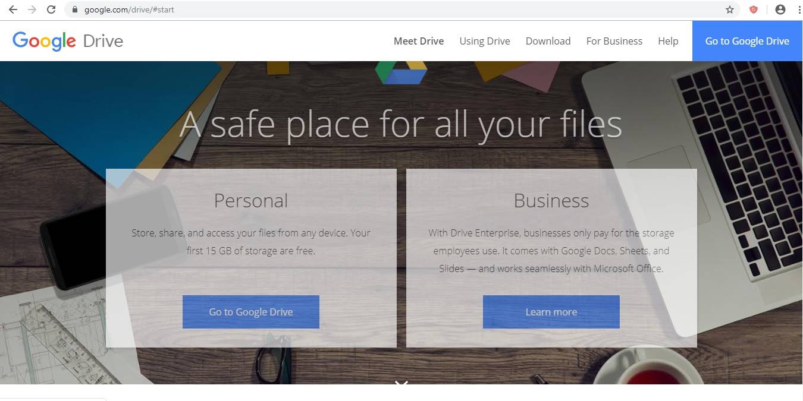Open the Using Drive section

point(484,40)
